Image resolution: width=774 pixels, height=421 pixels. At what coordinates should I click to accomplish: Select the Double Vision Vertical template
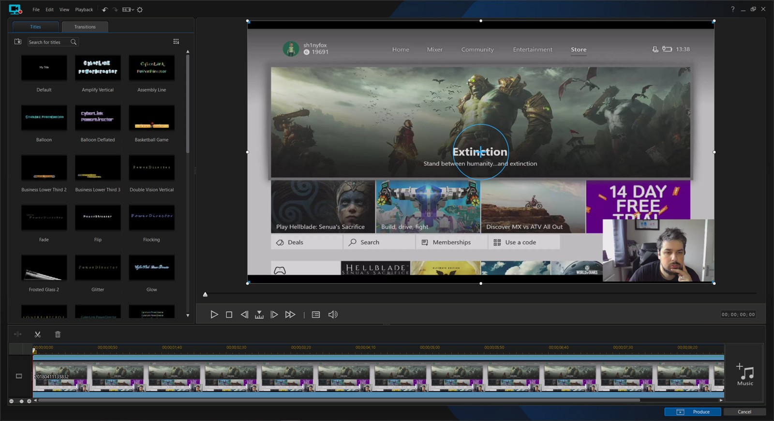pyautogui.click(x=152, y=173)
